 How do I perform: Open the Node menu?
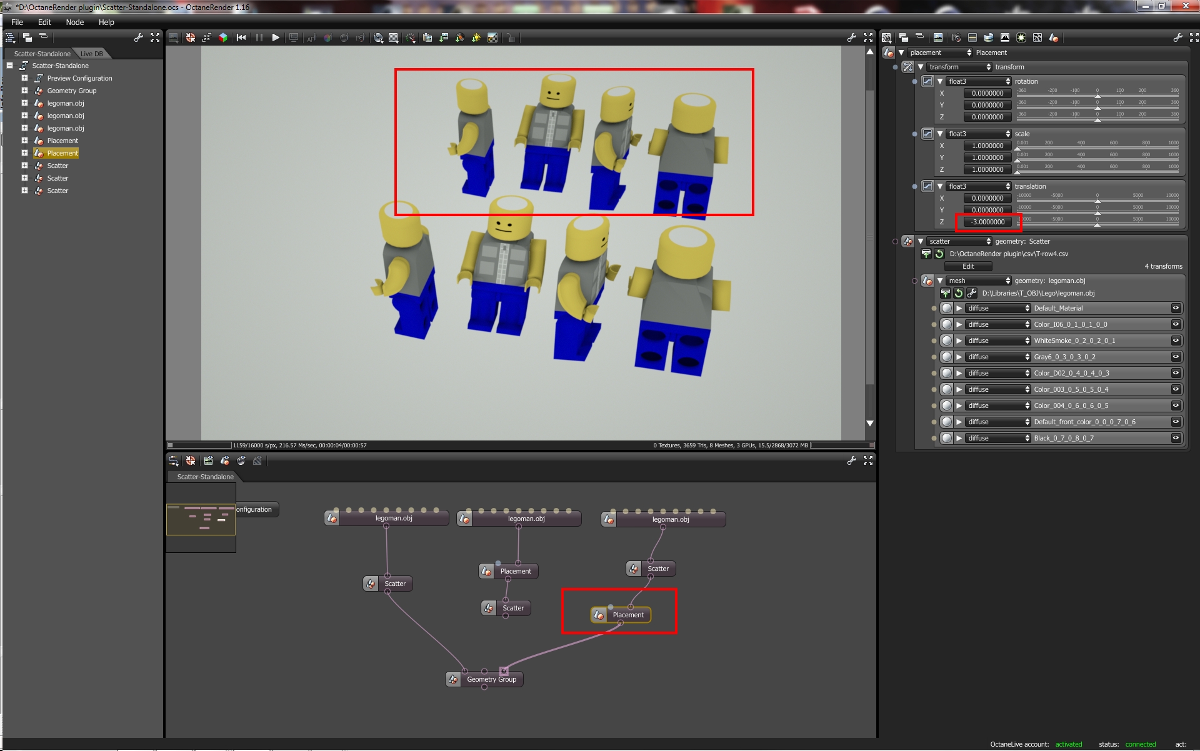[x=74, y=22]
